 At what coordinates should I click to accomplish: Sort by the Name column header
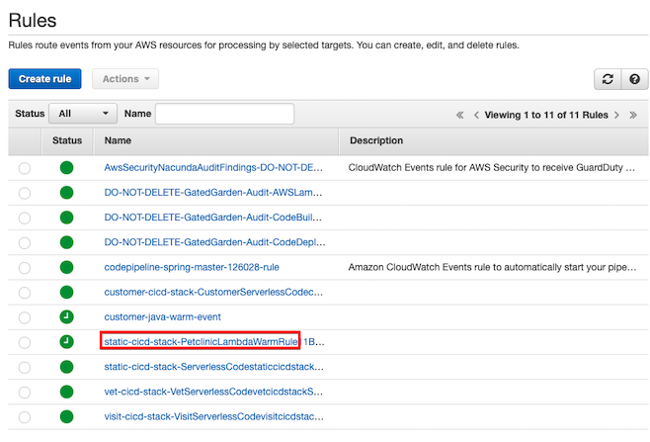coord(118,140)
